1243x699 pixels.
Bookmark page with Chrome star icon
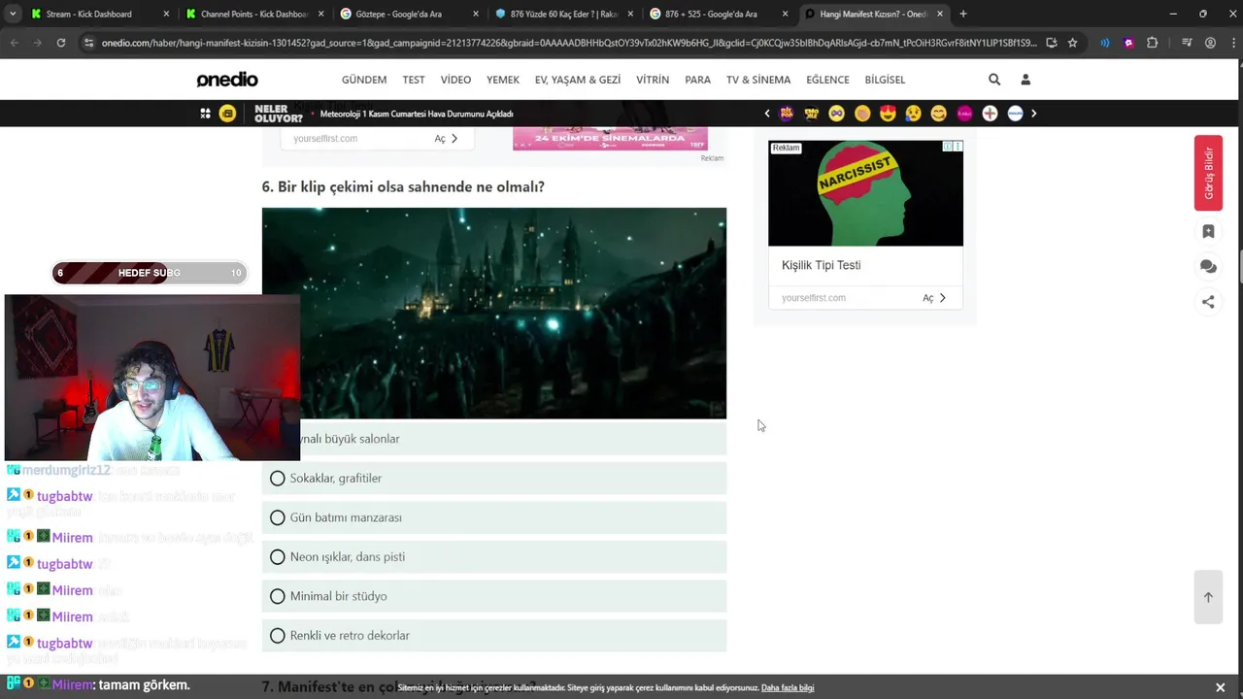coord(1072,43)
